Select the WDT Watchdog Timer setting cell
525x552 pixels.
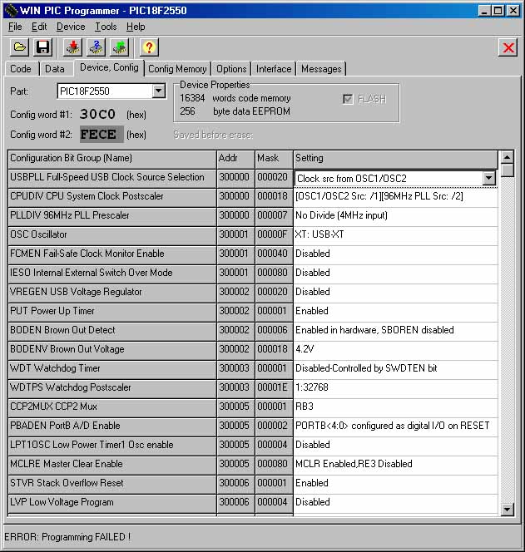395,368
